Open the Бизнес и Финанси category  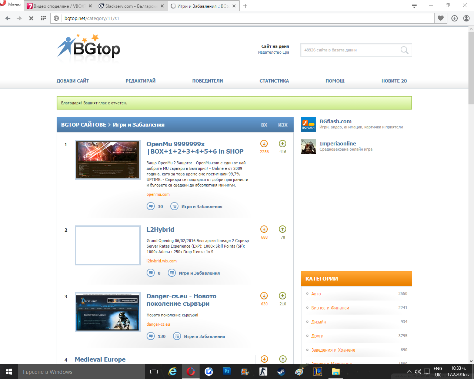(330, 308)
